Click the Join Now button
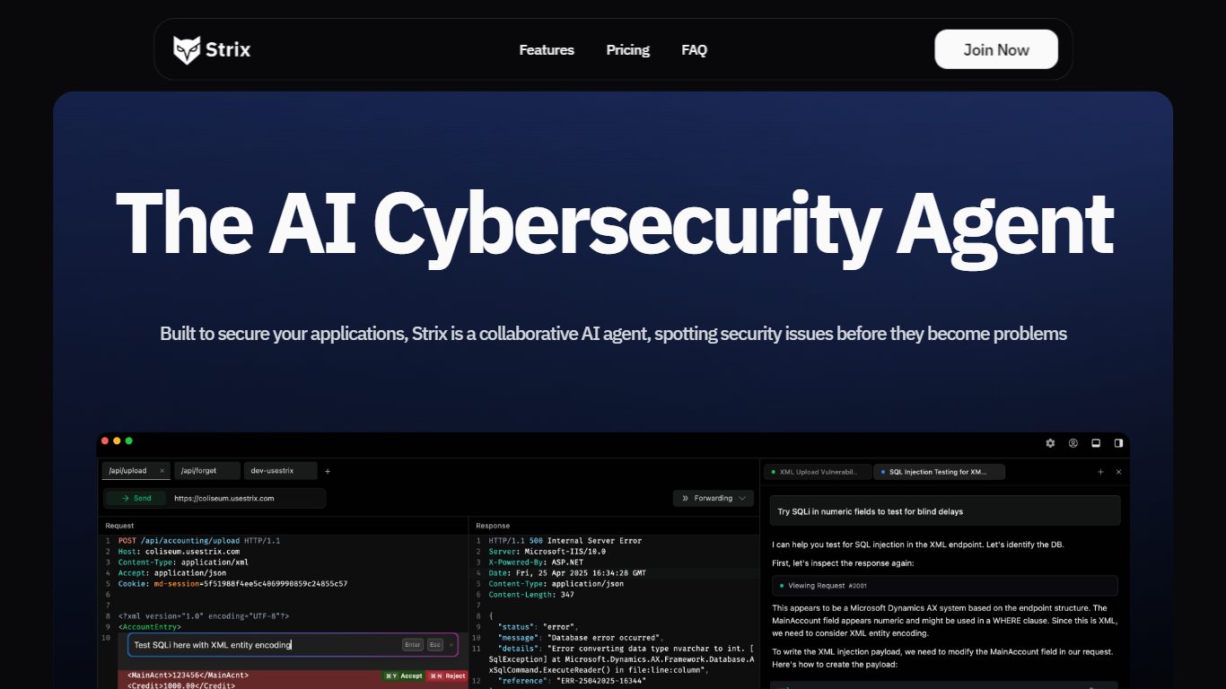The image size is (1226, 689). pyautogui.click(x=996, y=49)
